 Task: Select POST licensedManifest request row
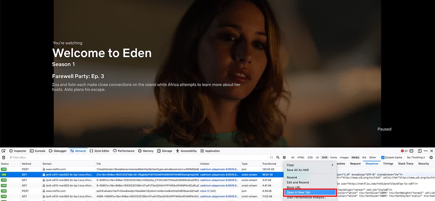(141, 169)
